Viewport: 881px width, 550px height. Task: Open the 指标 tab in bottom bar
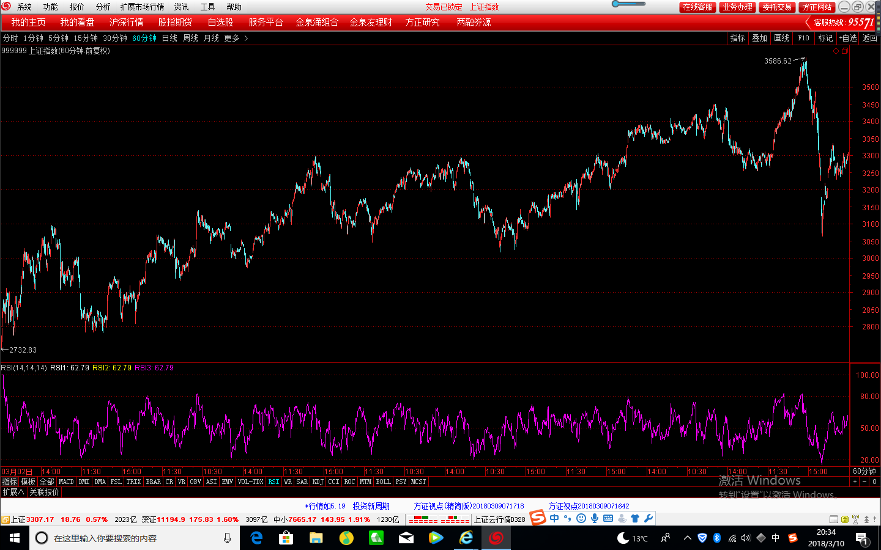click(9, 482)
